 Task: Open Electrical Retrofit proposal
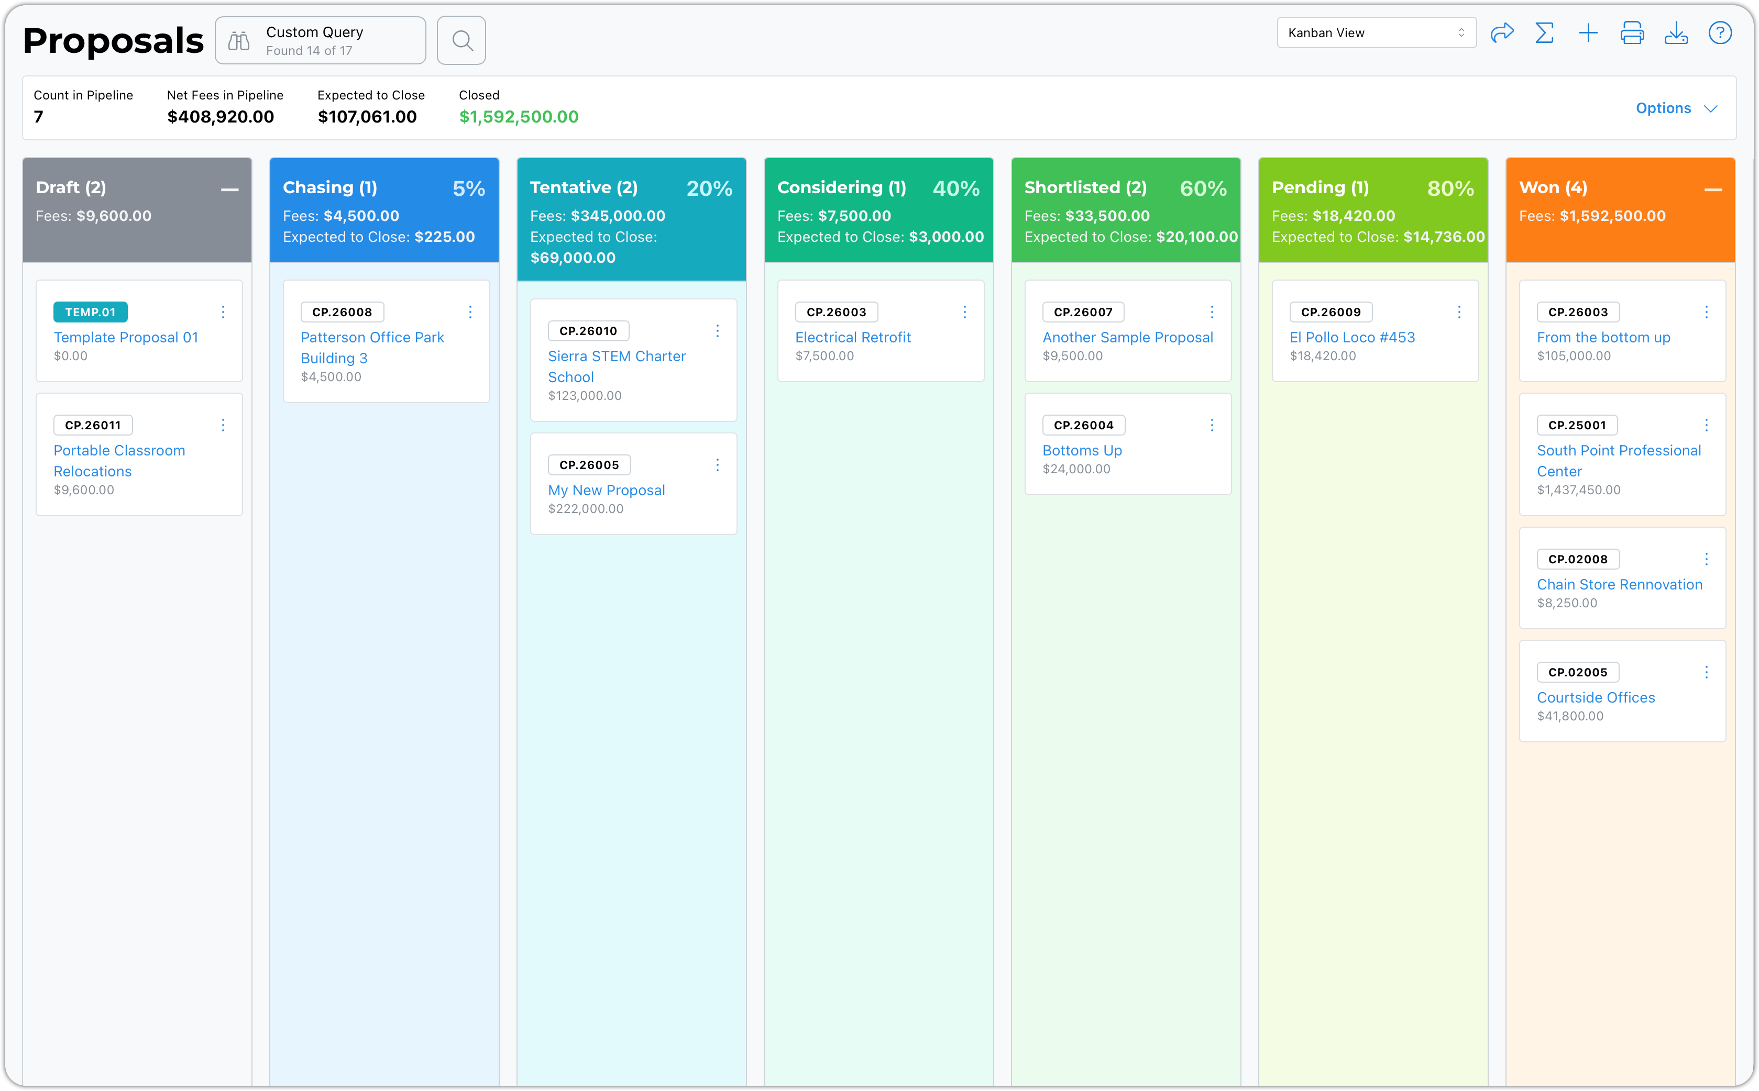click(852, 337)
